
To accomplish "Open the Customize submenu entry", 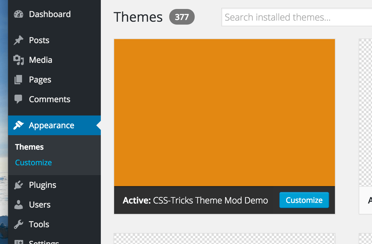I will tap(33, 162).
